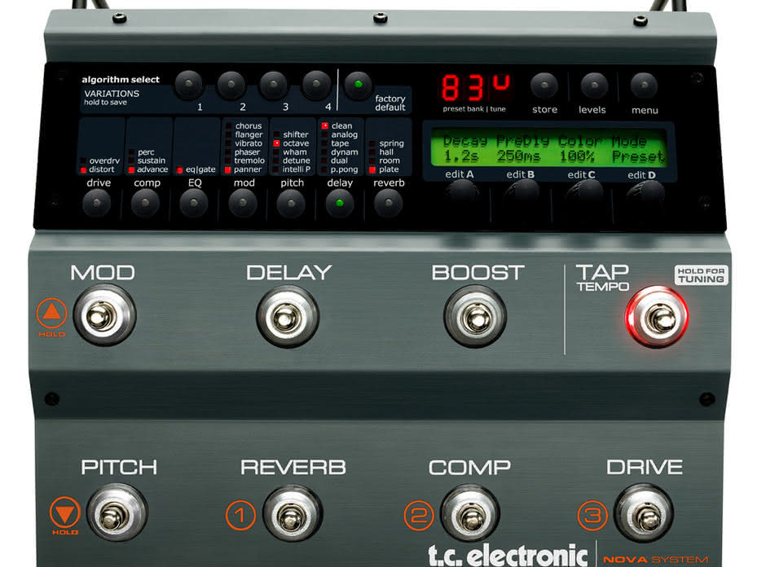Stomp the MOD footswitch

click(x=104, y=315)
